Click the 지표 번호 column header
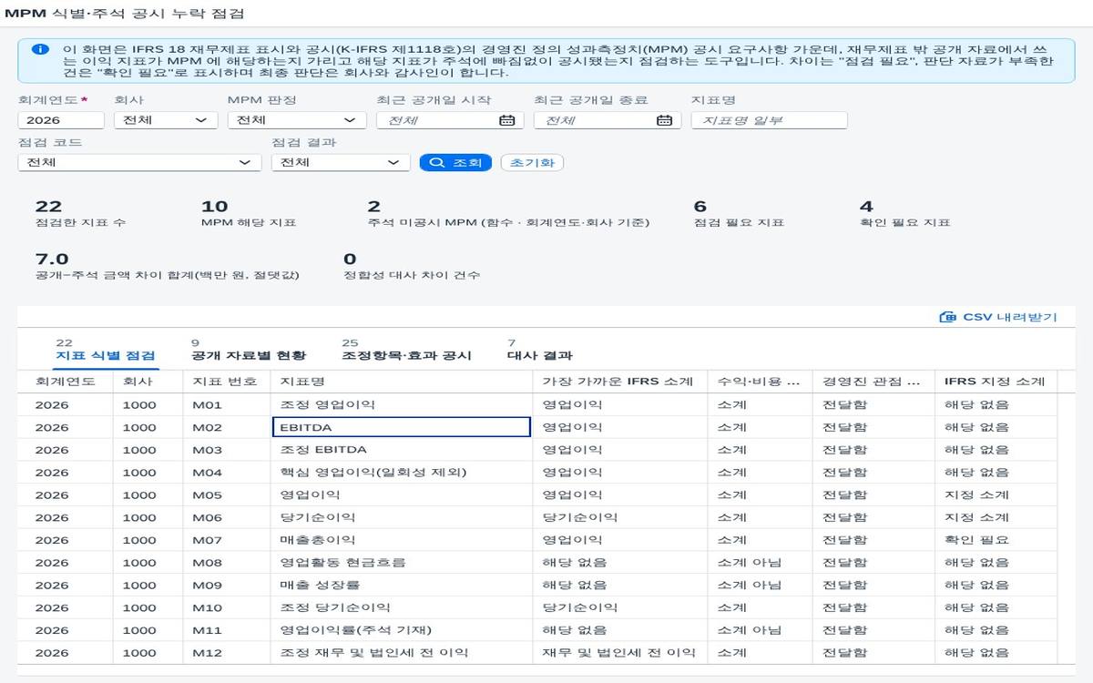 click(227, 382)
